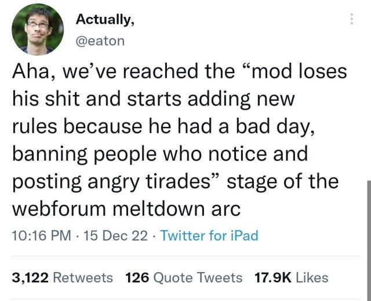Open the "Twitter for iPad" source link
This screenshot has width=371, height=301.
click(209, 235)
